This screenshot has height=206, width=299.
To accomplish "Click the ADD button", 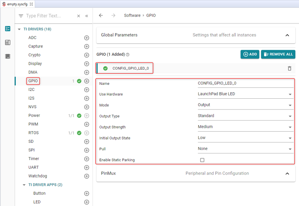I will pos(250,54).
